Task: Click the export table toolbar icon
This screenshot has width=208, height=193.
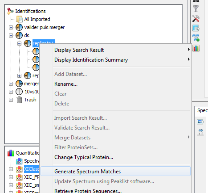Action: pyautogui.click(x=196, y=28)
